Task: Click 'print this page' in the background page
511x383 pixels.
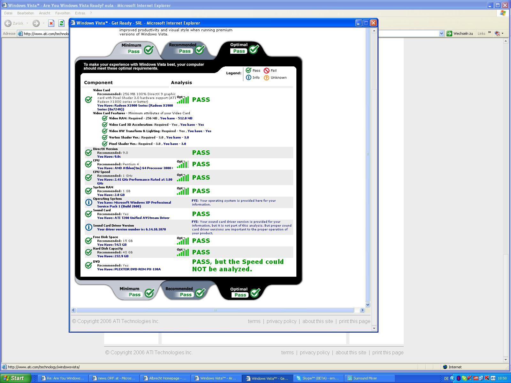Action: (x=388, y=352)
